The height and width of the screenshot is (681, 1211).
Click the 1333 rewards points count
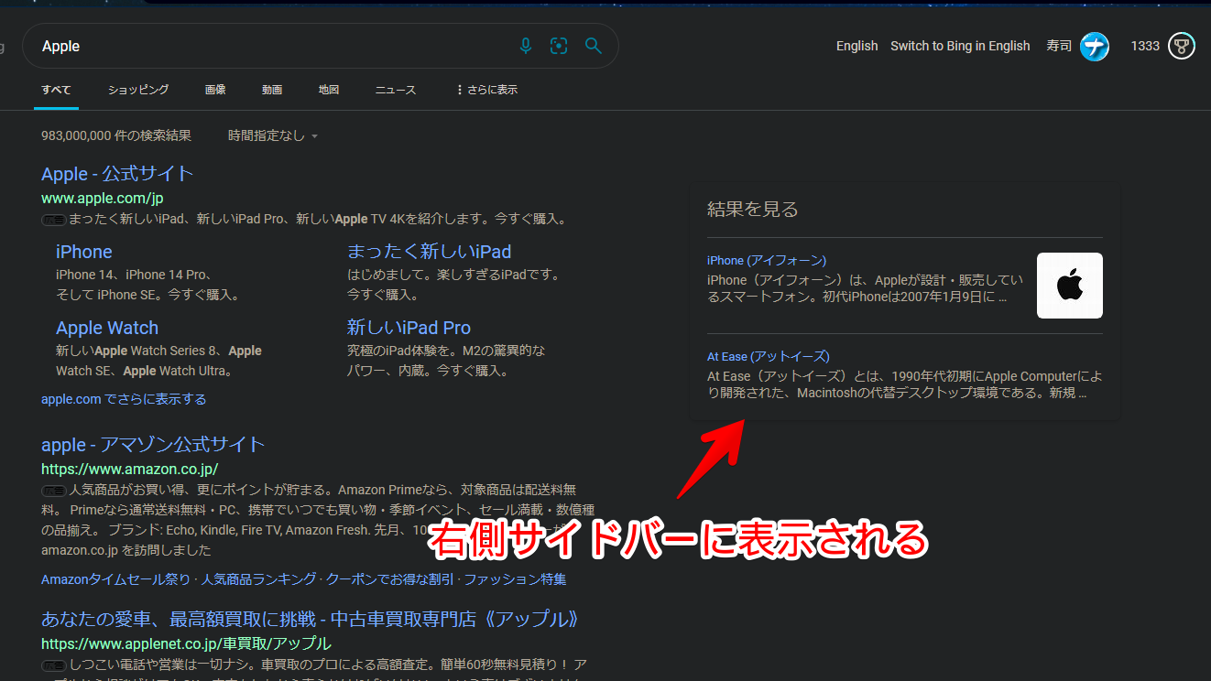[1145, 46]
